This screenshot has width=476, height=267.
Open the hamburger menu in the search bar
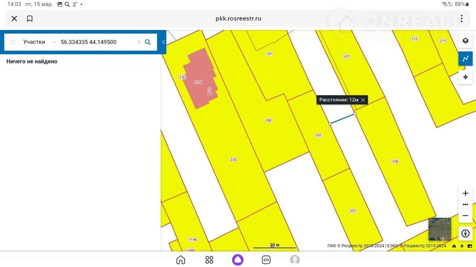tap(13, 42)
